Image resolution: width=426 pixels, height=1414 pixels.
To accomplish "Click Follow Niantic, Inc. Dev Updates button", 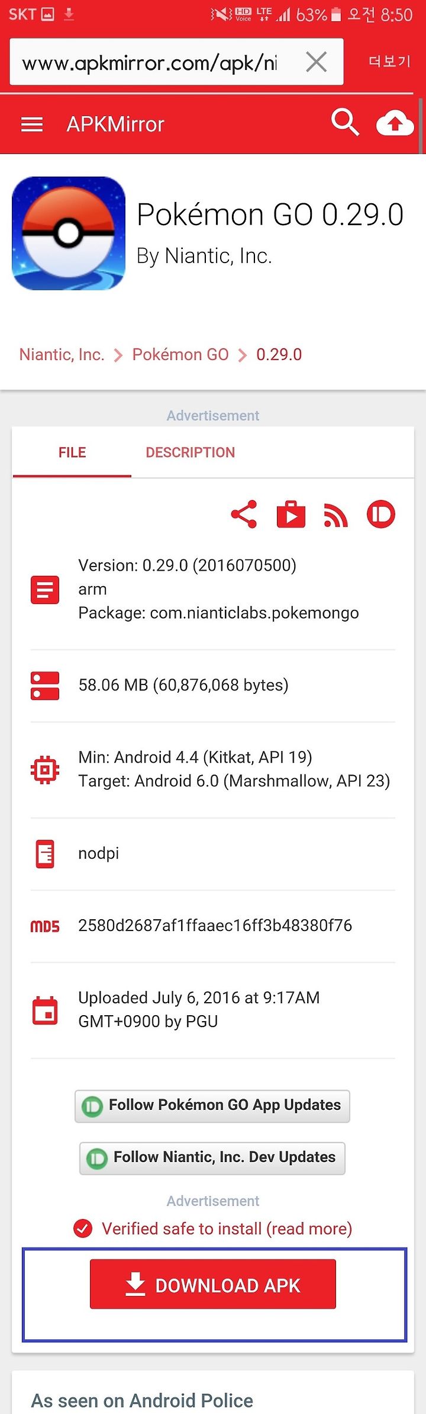I will 212,1158.
